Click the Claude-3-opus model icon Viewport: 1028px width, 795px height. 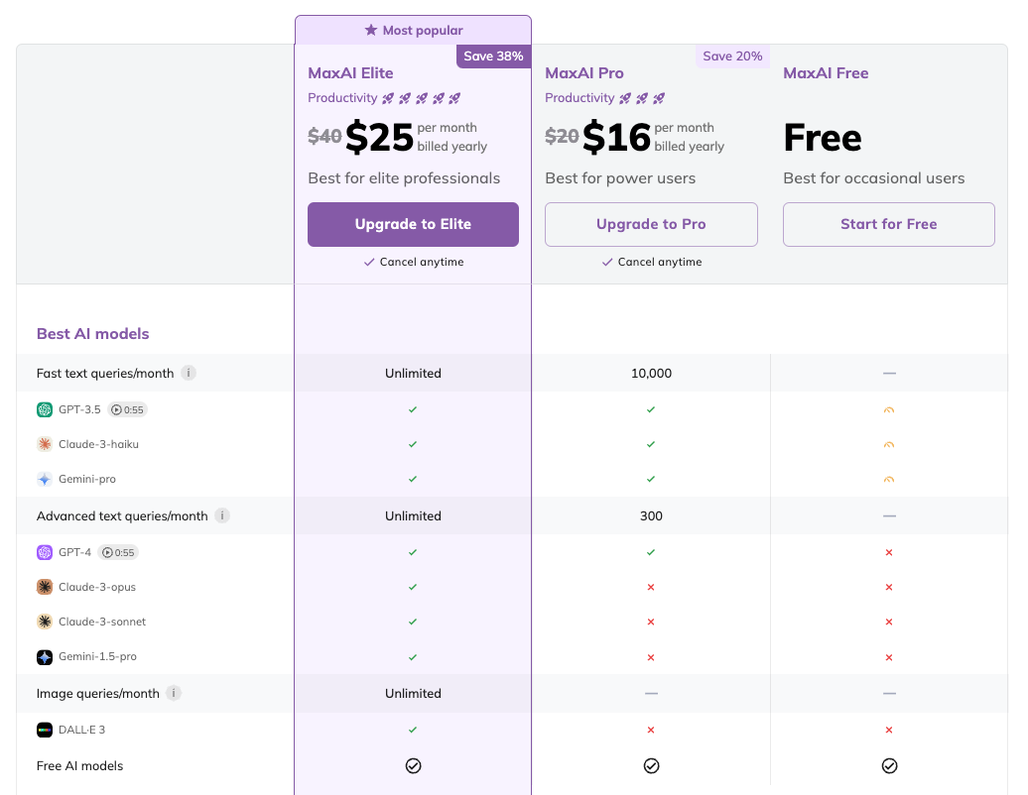pos(45,587)
